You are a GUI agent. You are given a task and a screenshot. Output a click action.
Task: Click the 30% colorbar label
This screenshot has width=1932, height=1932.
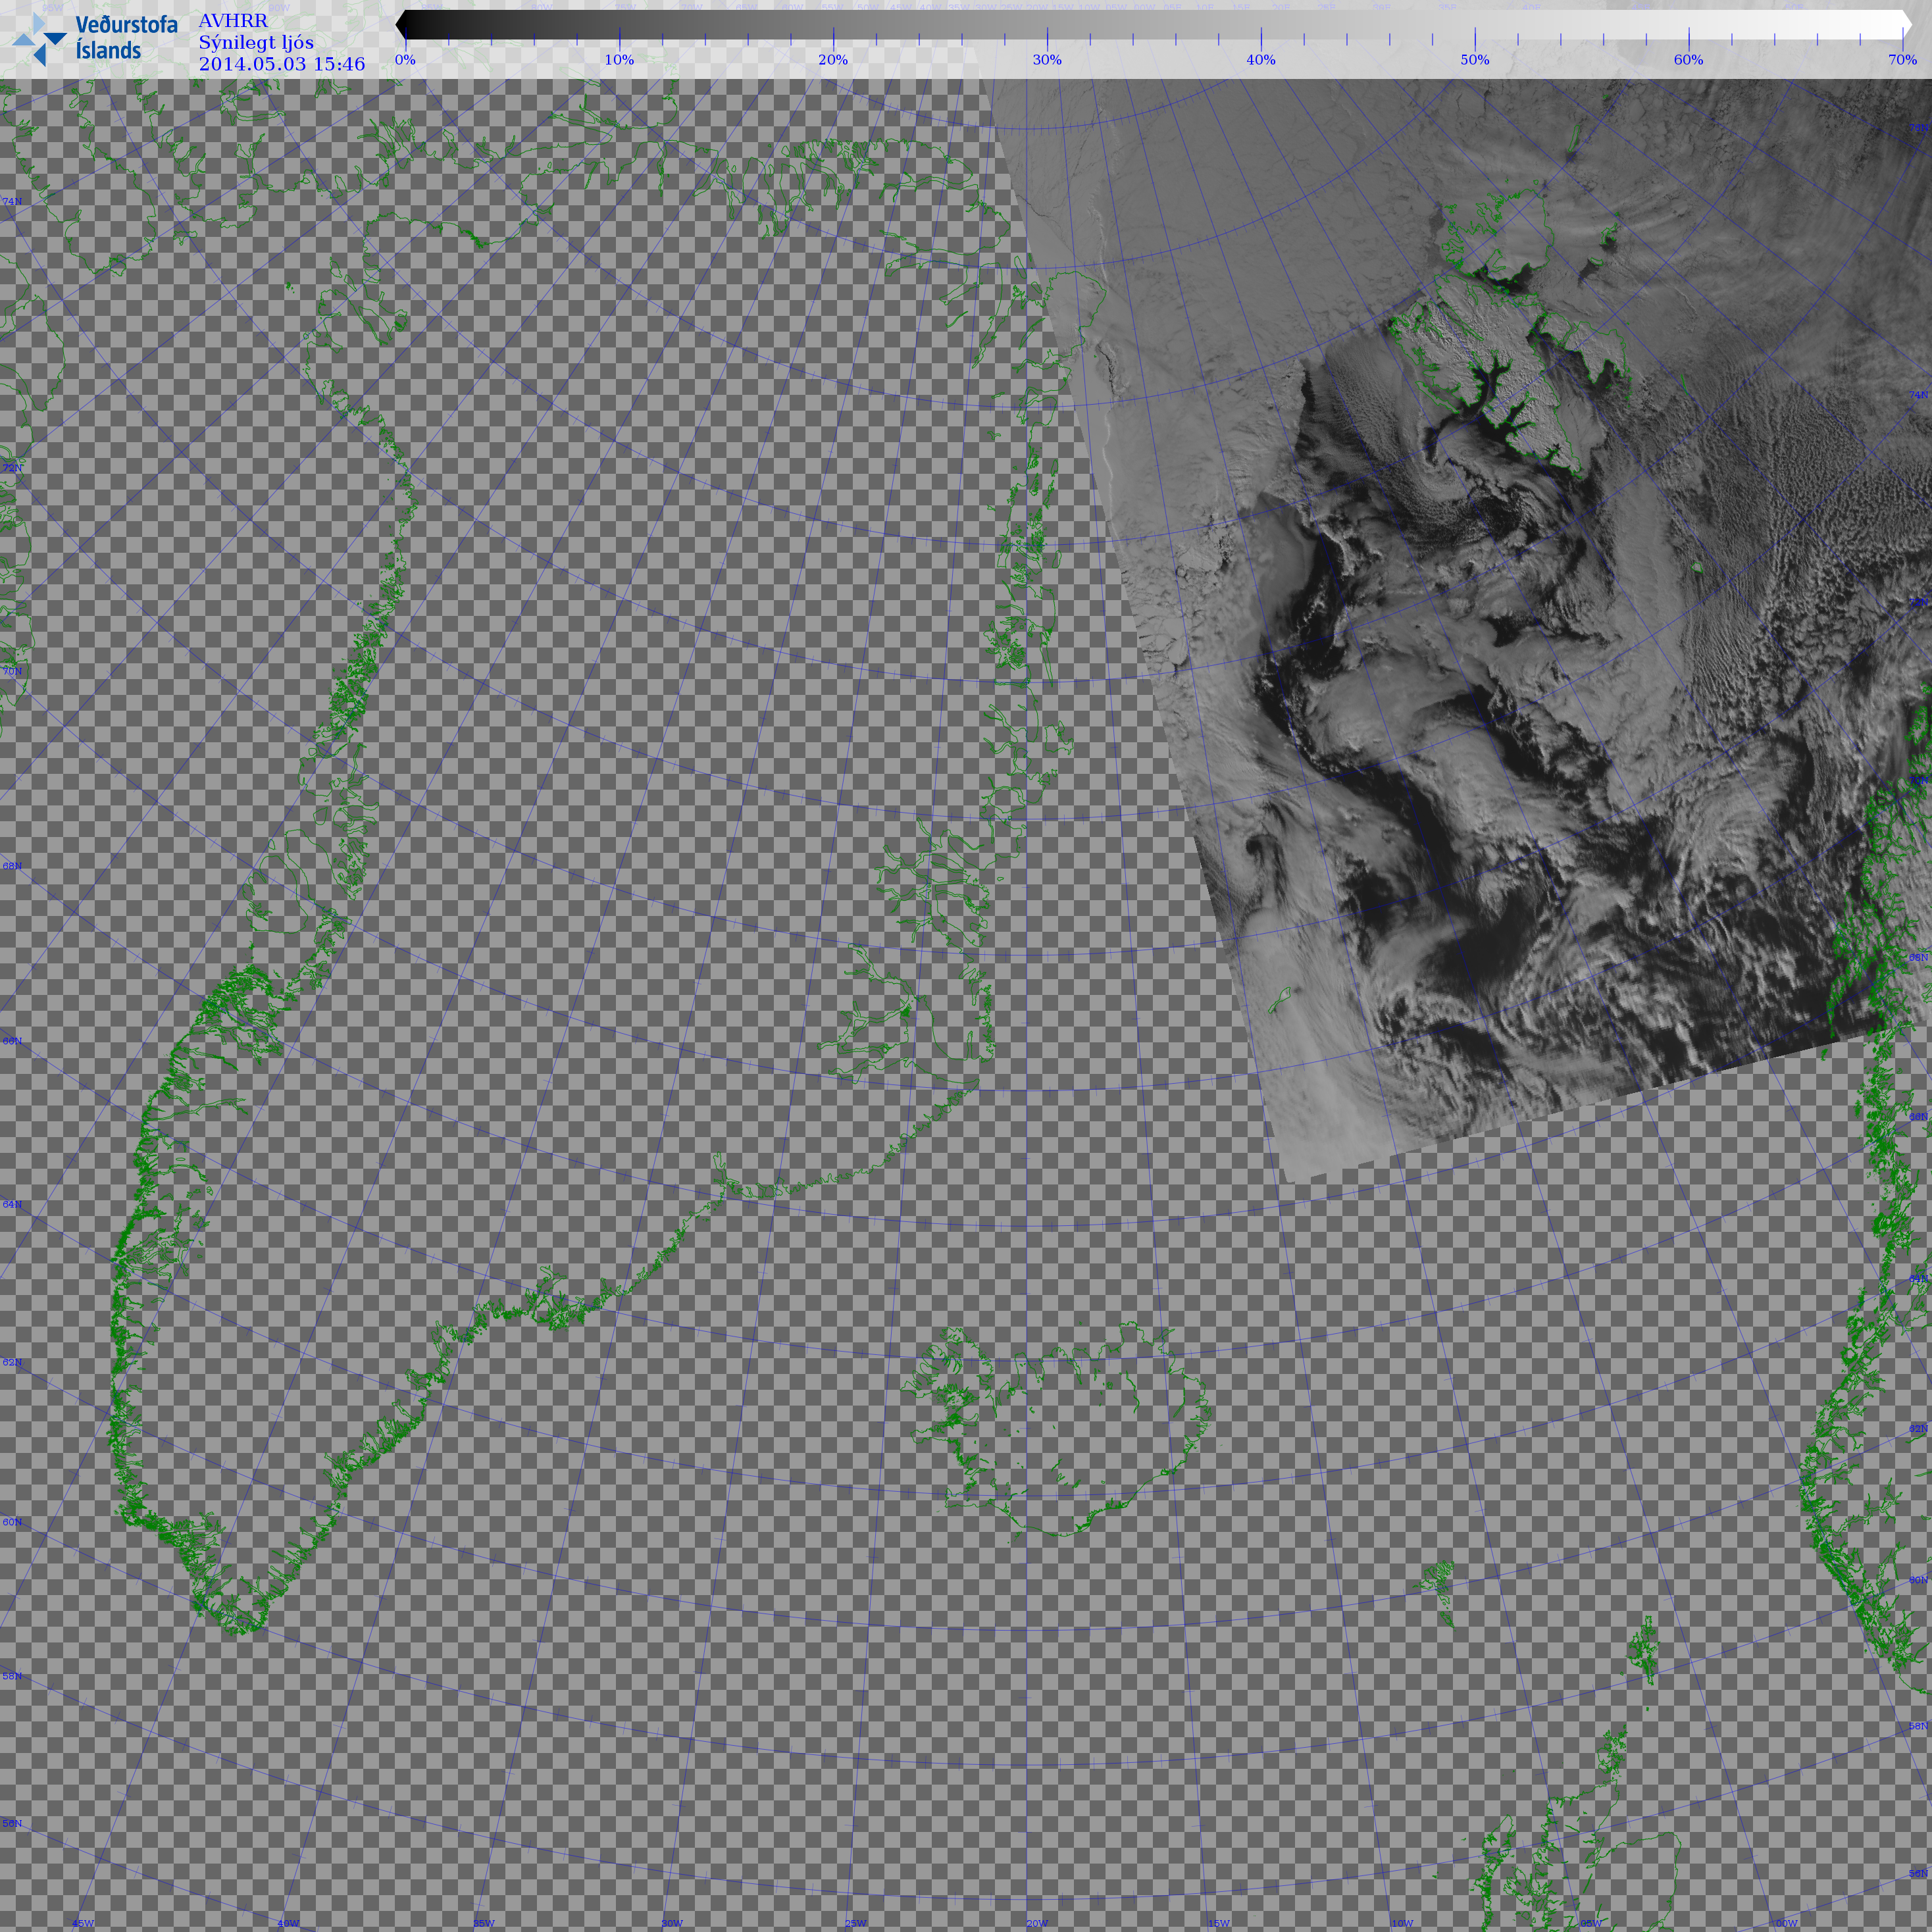coord(1046,60)
